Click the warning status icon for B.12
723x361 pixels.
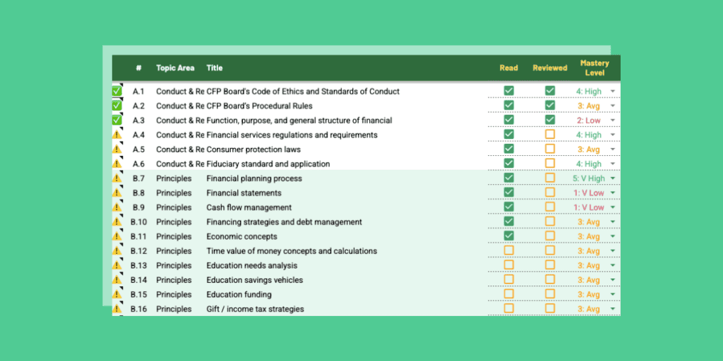pyautogui.click(x=116, y=251)
